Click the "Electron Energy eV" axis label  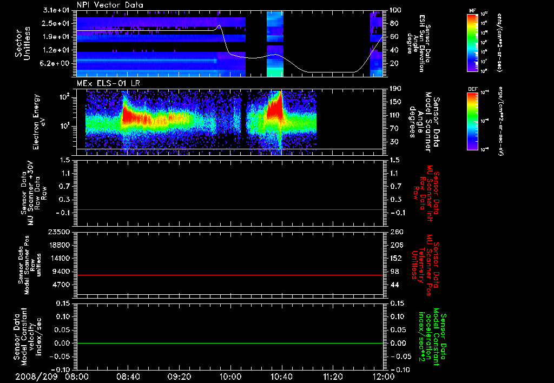39,122
